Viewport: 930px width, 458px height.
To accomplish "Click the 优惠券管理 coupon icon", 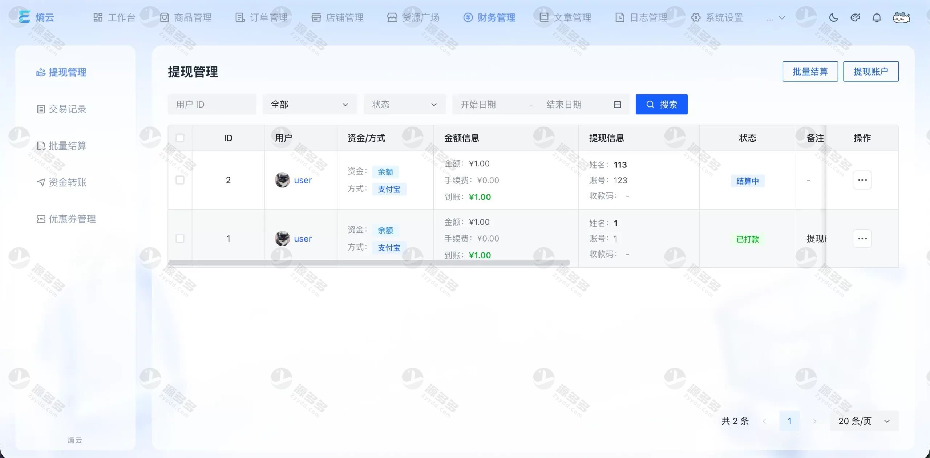I will [x=41, y=219].
